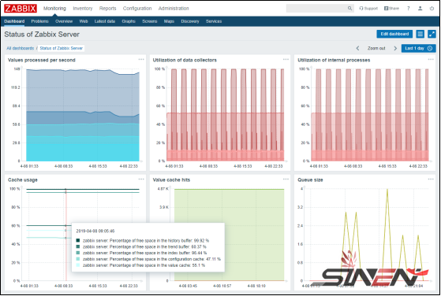This screenshot has width=441, height=296.
Task: Open Cache usage widget options menu
Action: pos(141,179)
